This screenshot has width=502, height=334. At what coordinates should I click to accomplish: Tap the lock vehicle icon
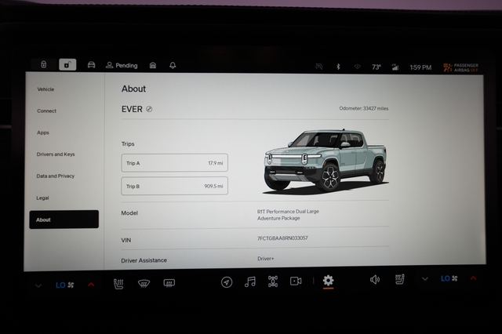[x=44, y=64]
